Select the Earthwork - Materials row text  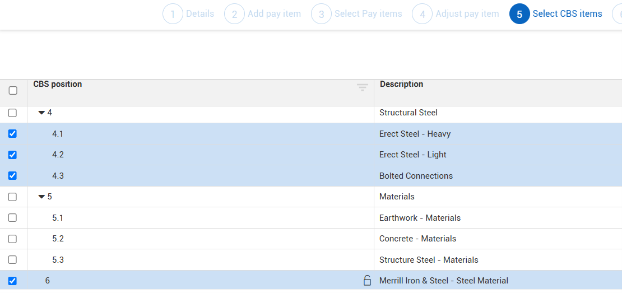420,218
